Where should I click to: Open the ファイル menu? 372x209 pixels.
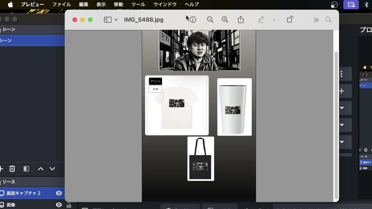(62, 4)
